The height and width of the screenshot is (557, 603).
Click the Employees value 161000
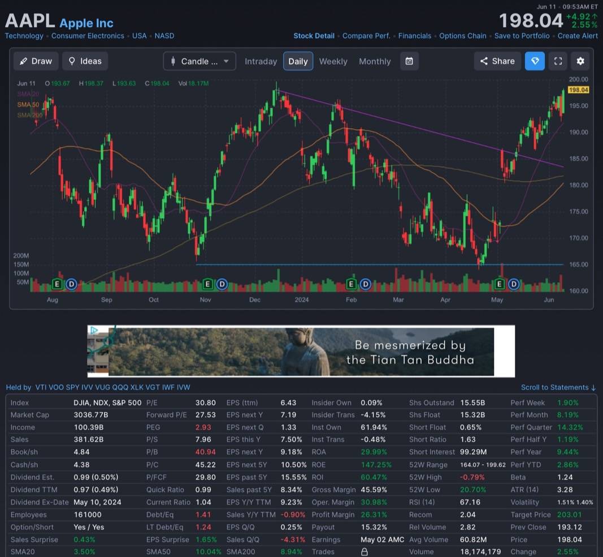click(x=88, y=514)
